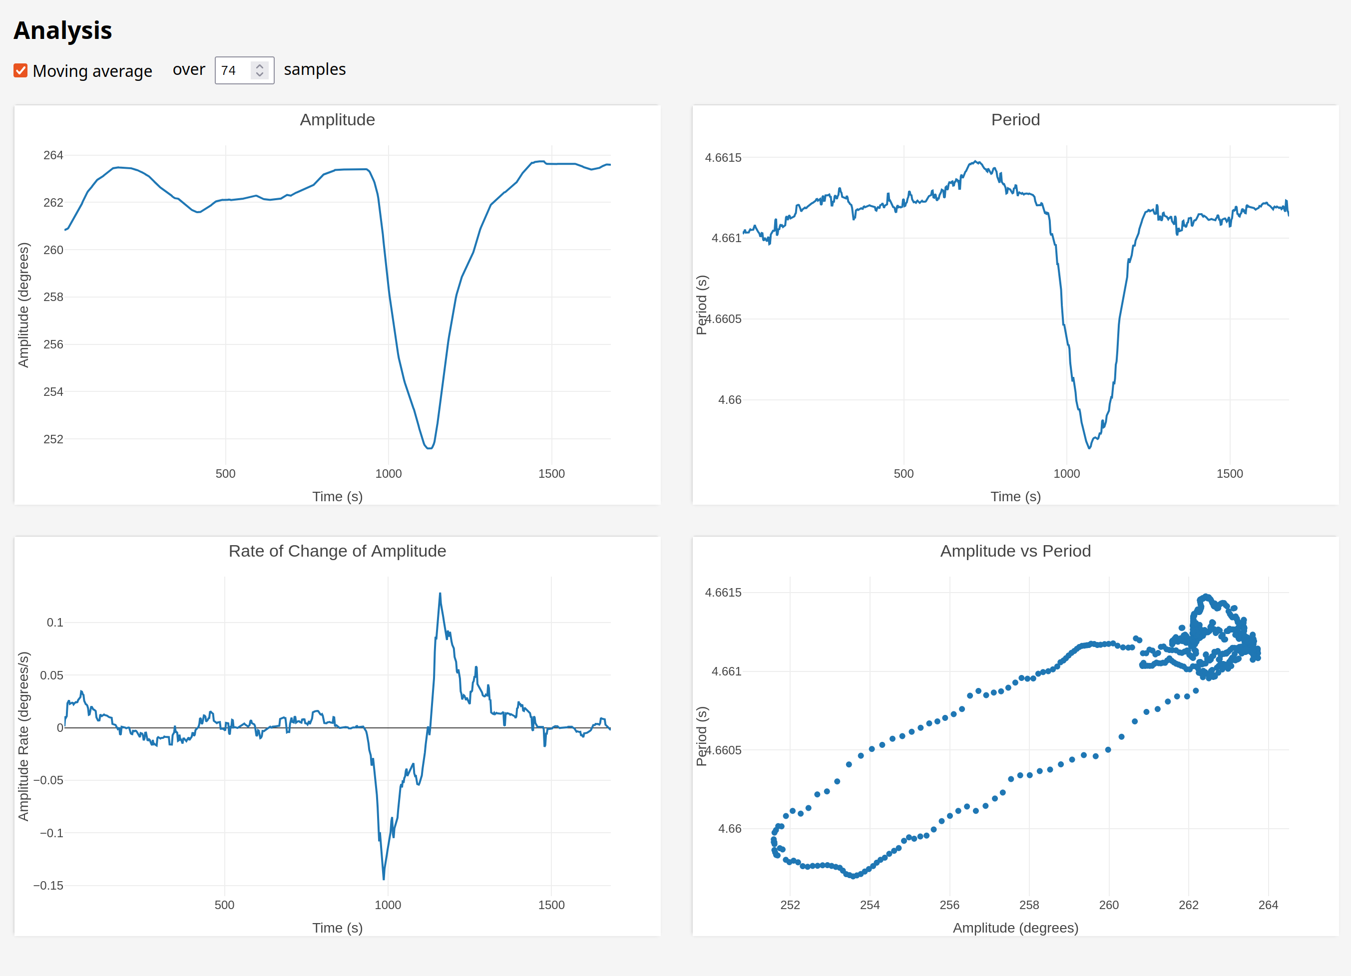Viewport: 1351px width, 976px height.
Task: Click the 1000 tick on Amplitude chart x-axis
Action: pyautogui.click(x=389, y=474)
